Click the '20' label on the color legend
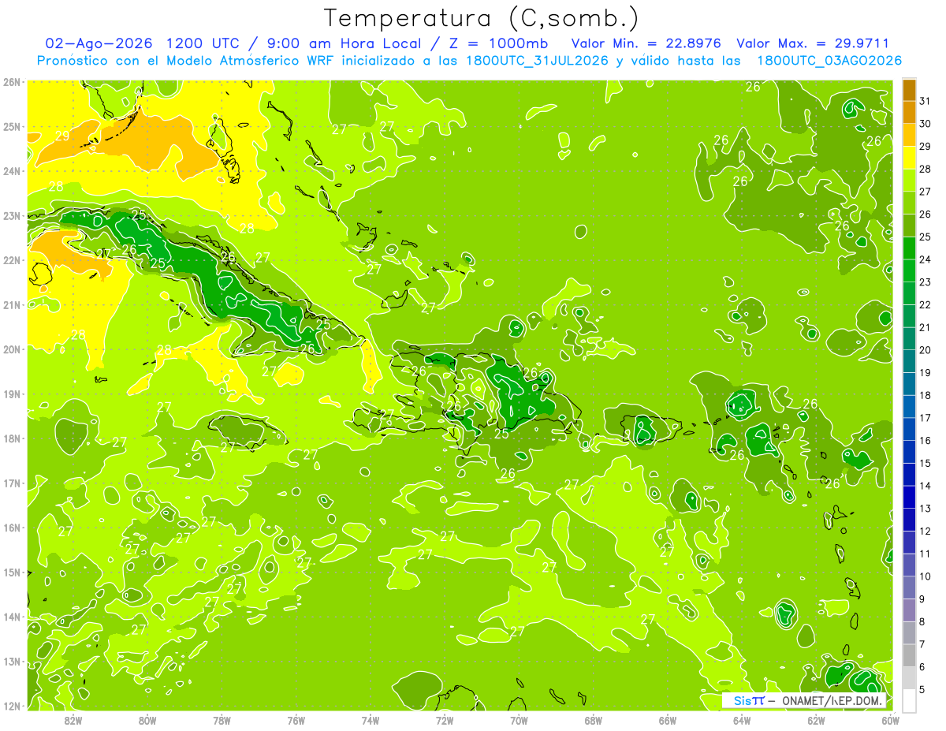This screenshot has height=731, width=946. coord(926,349)
